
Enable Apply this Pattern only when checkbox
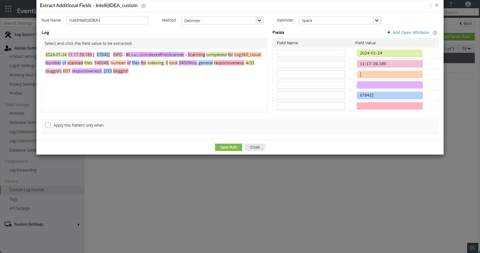(48, 125)
